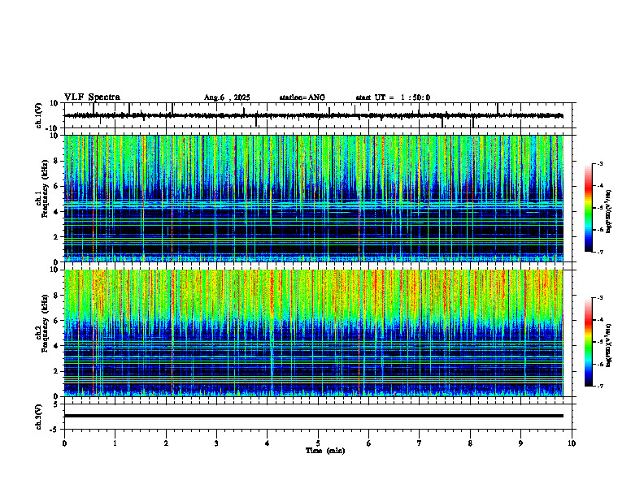Click the "-3" label on ch.1 colorbar
Screen dimensions: 644x497
(x=600, y=163)
